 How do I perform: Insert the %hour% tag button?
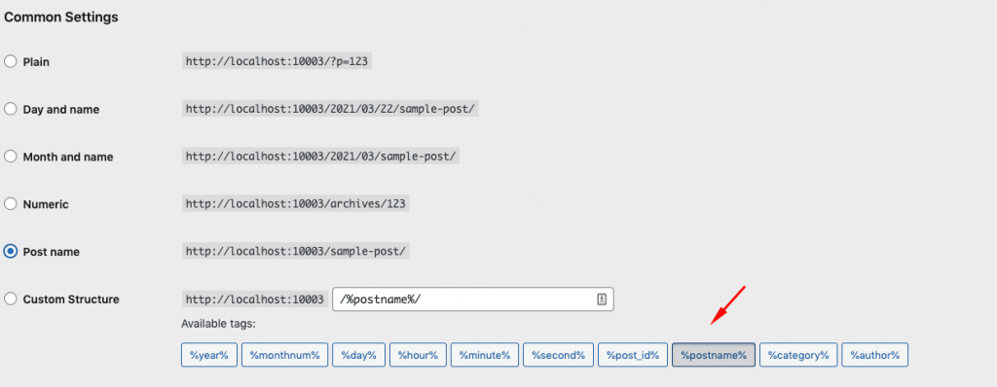pos(418,355)
